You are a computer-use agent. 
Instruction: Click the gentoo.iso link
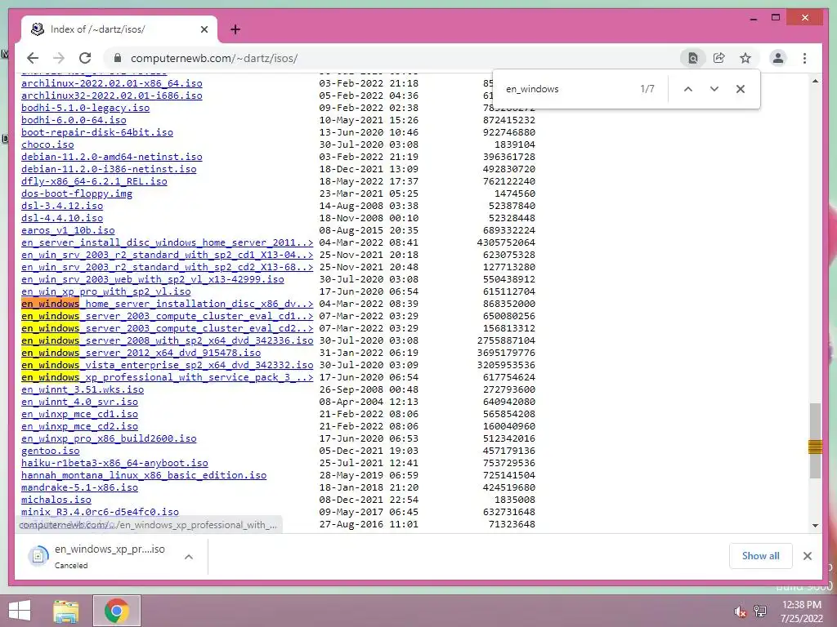point(50,451)
